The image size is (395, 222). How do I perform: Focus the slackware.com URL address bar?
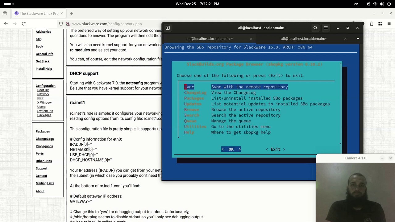pyautogui.click(x=107, y=24)
